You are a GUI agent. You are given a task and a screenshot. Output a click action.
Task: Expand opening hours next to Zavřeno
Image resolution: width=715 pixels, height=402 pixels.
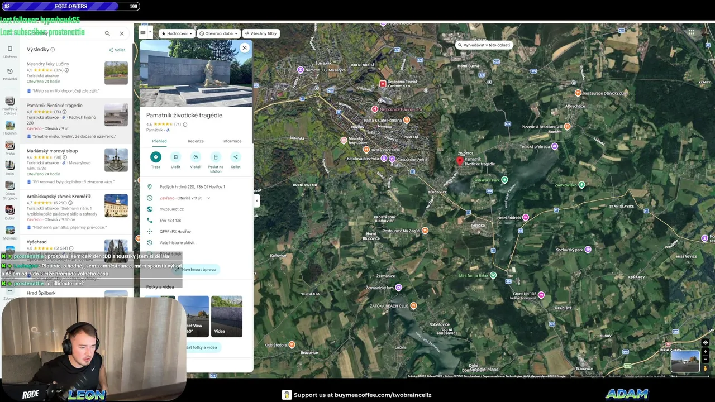(x=208, y=198)
